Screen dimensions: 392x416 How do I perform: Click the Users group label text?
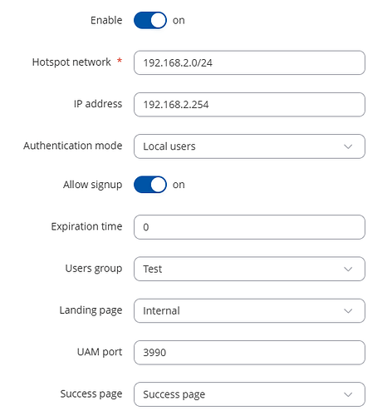click(94, 269)
